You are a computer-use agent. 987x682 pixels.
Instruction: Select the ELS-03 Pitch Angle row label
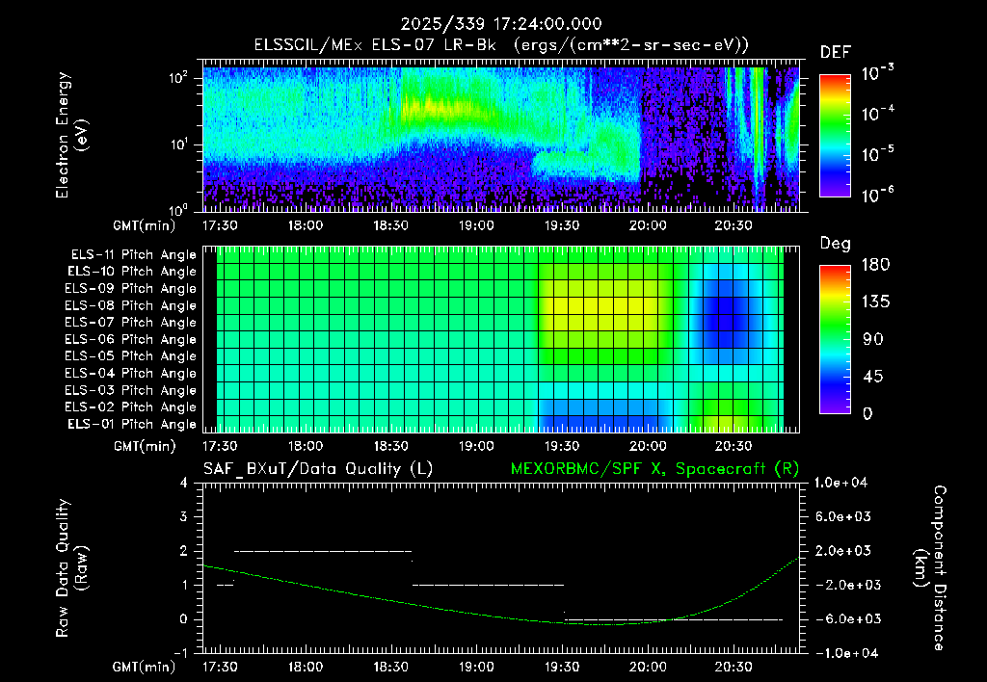(130, 391)
